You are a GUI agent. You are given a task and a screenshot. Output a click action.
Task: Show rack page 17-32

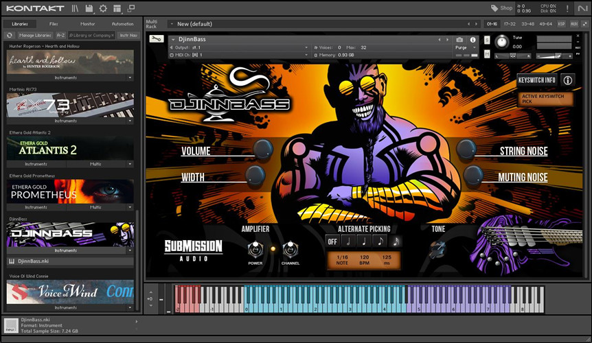510,24
